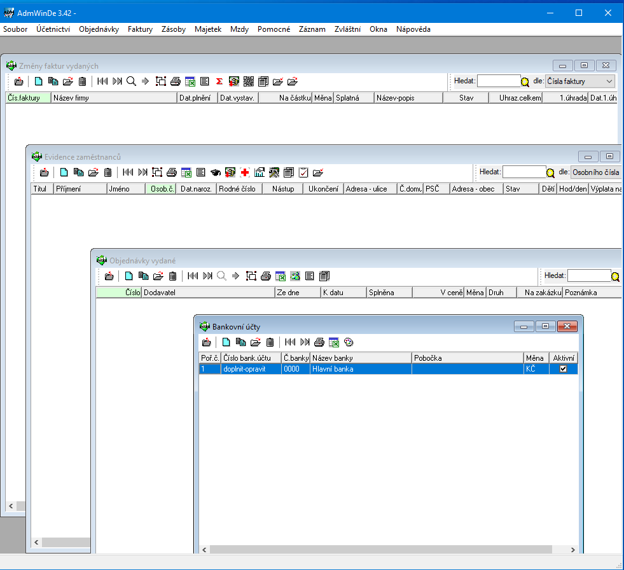Click the red sigma sum icon in Změny faktur vydaných
Screen dimensions: 624x570
(219, 81)
